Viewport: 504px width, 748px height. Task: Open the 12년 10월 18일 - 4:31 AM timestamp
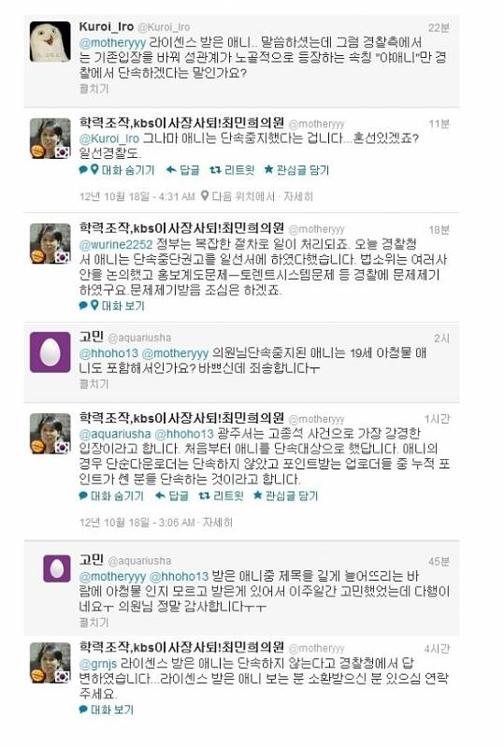point(137,196)
